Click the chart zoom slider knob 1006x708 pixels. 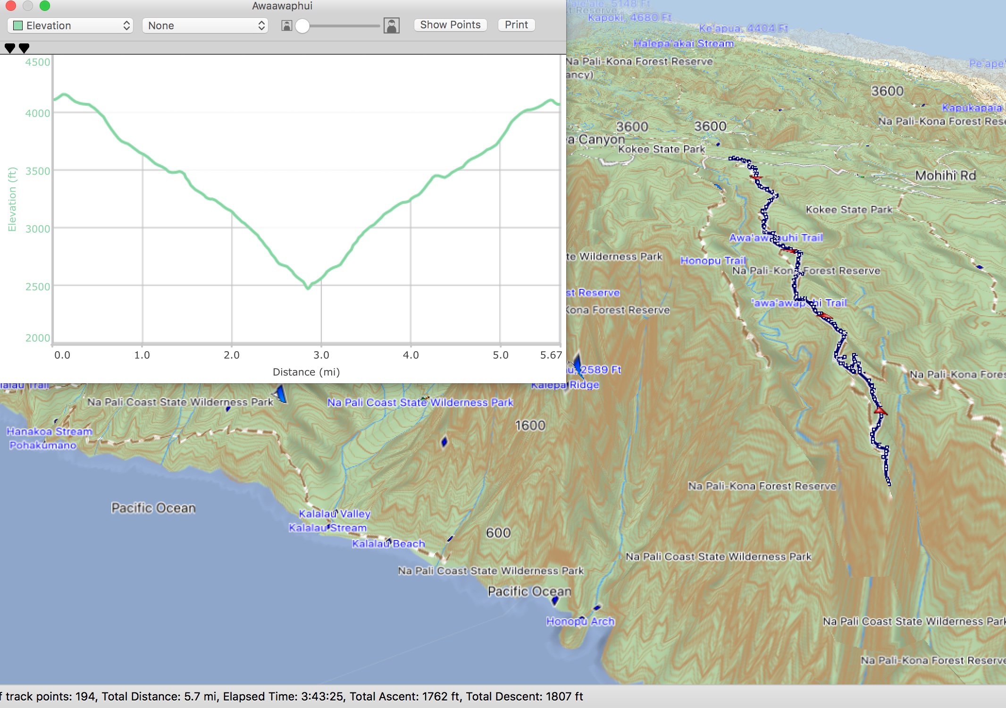302,25
